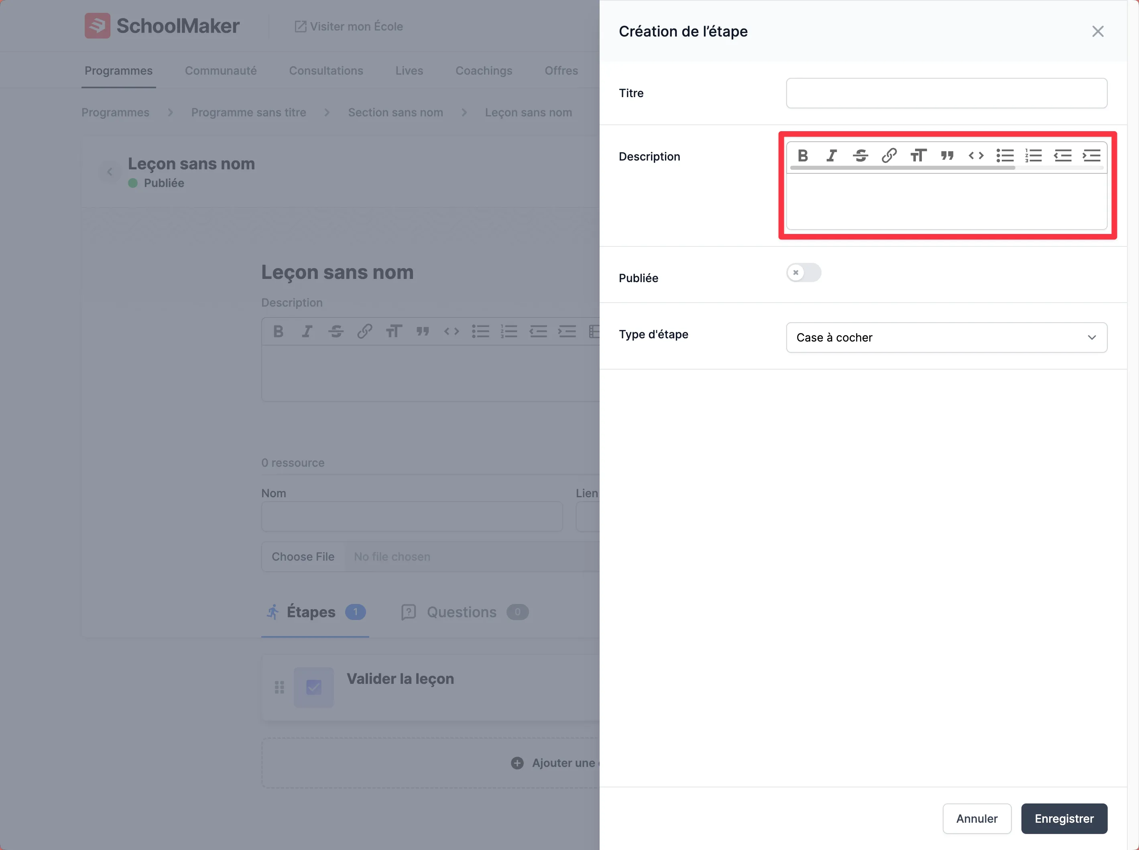Click into the lesson Description text area

point(431,373)
